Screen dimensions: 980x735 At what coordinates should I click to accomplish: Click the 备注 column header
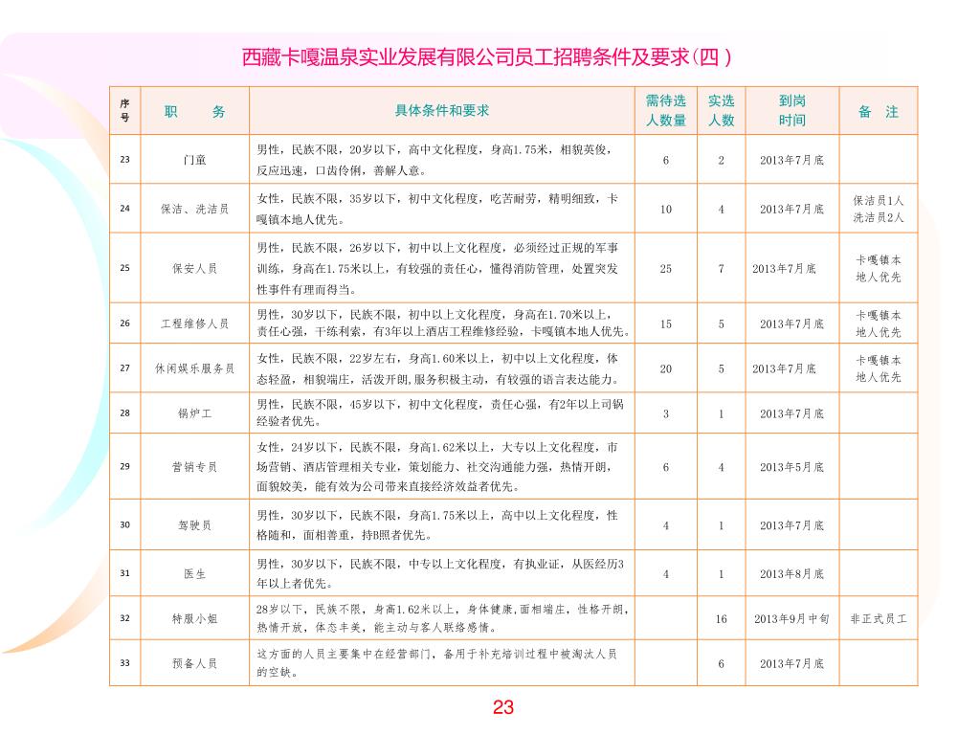[879, 112]
